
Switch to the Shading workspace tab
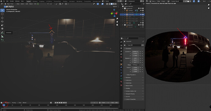pyautogui.click(x=65, y=1)
